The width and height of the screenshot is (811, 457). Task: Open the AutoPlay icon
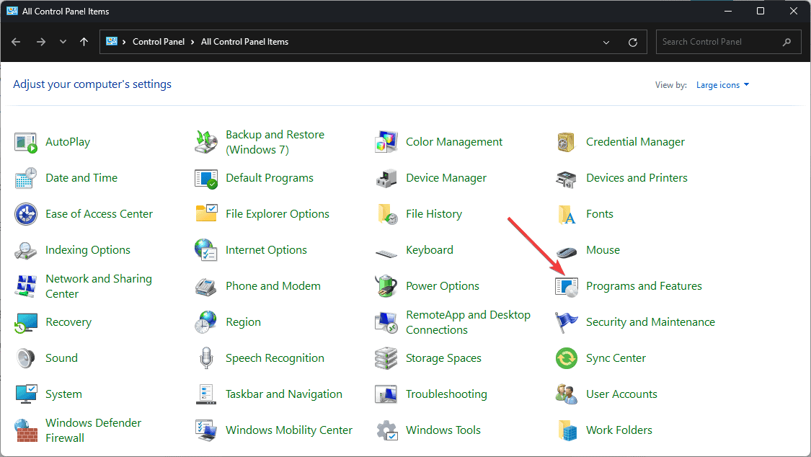pyautogui.click(x=25, y=142)
